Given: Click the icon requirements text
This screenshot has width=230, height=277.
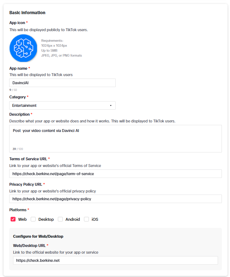Looking at the screenshot, I should click(x=61, y=48).
